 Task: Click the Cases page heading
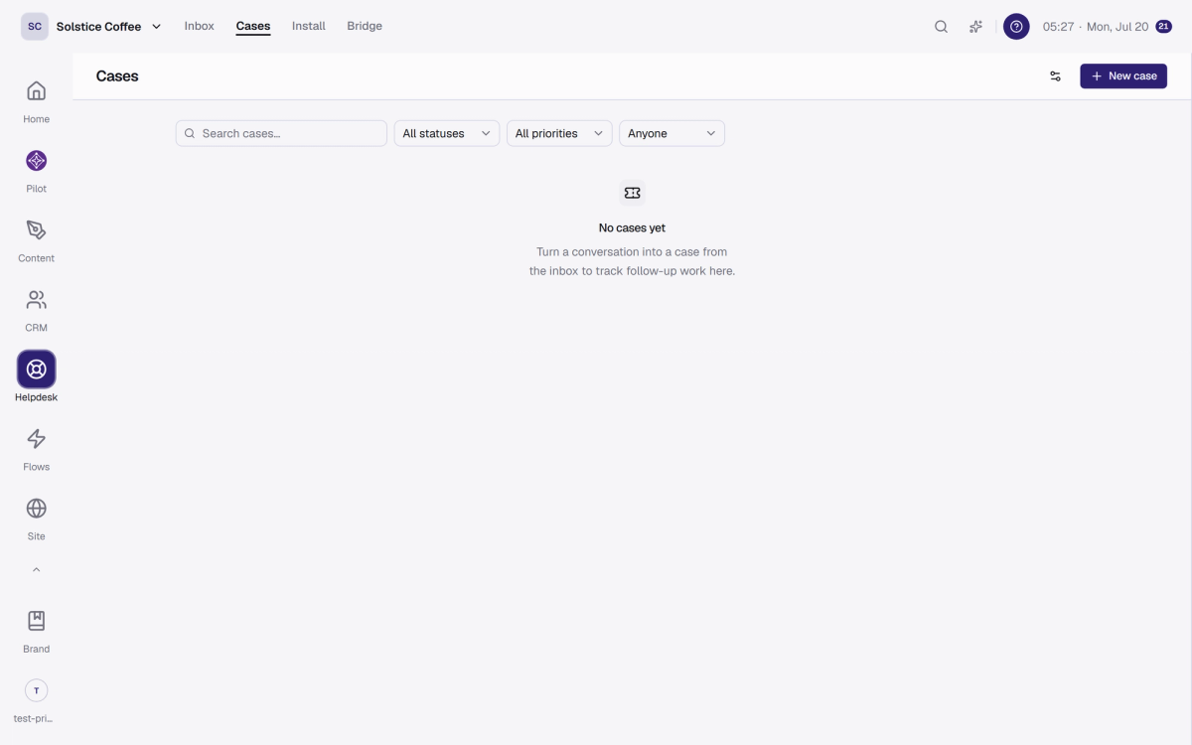click(117, 76)
